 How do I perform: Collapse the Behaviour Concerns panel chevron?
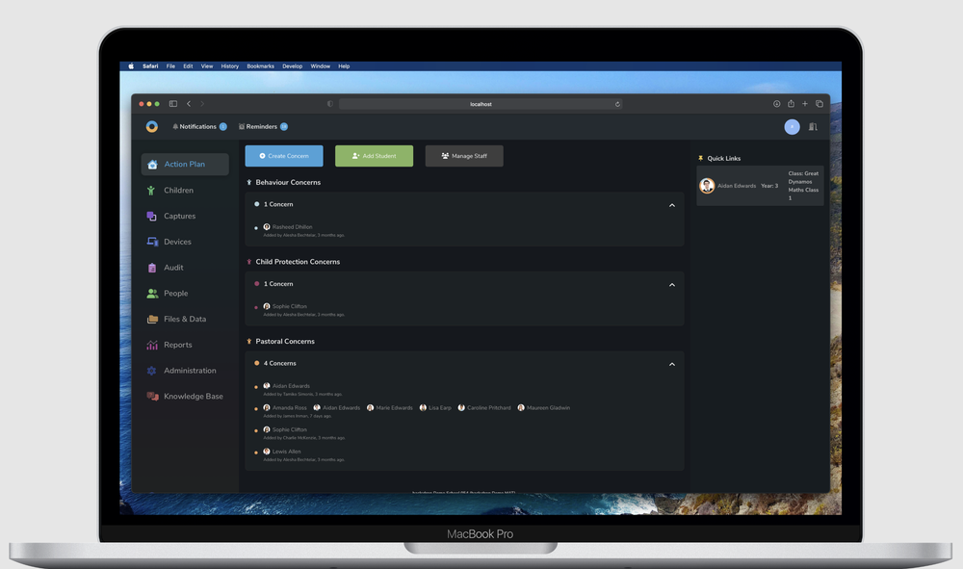point(672,205)
